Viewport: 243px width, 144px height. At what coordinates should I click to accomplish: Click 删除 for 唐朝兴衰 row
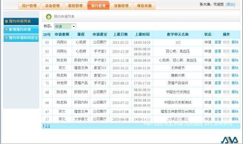coord(235,75)
